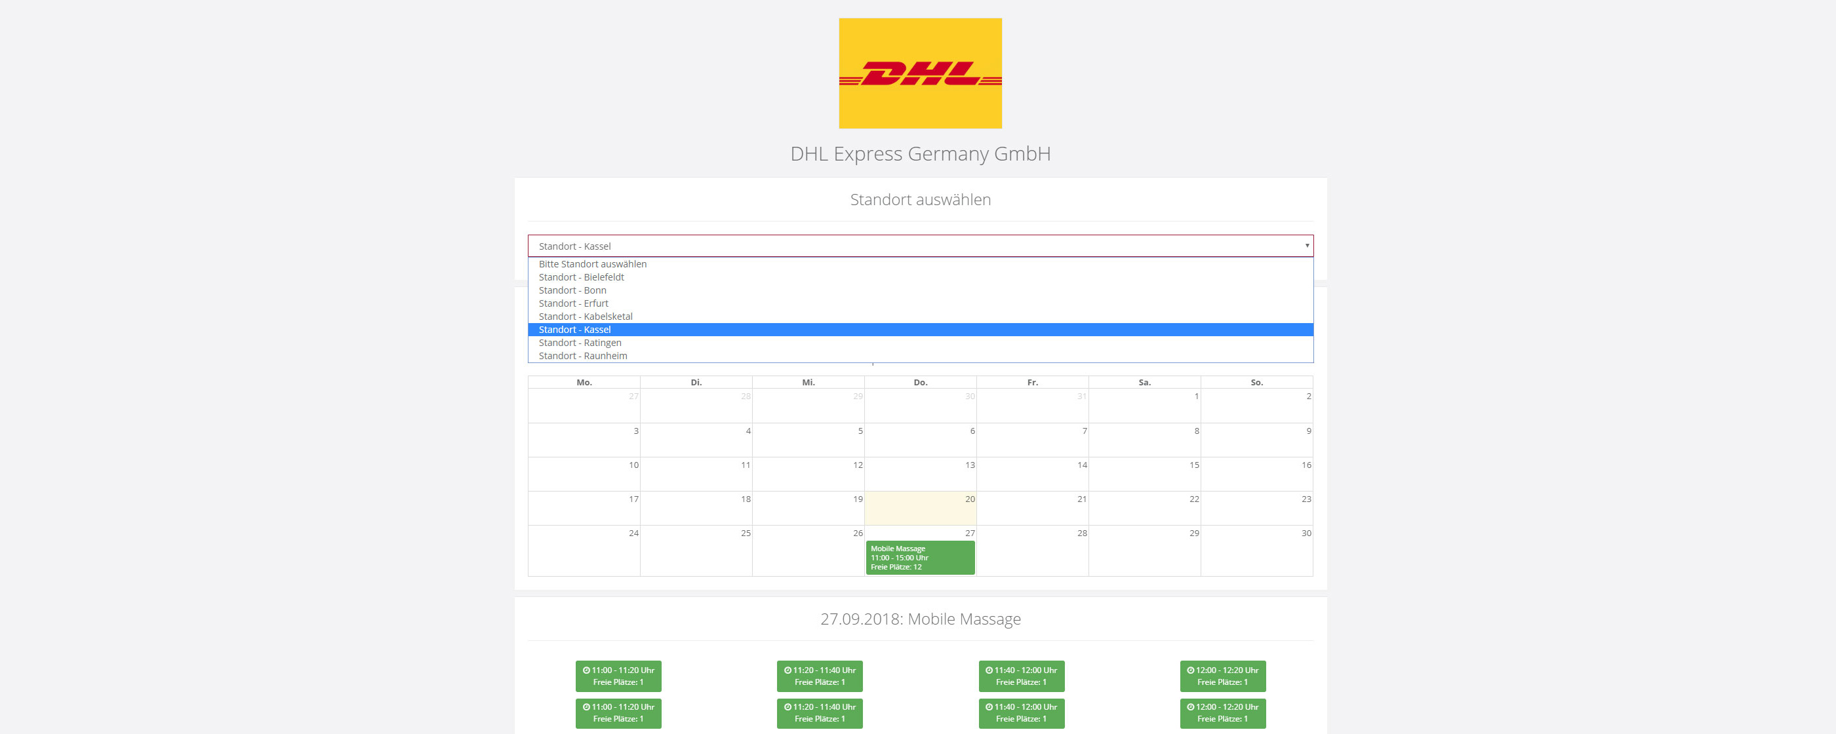This screenshot has height=734, width=1836.
Task: Click calendar day 1 under Sa.
Action: (x=1145, y=406)
